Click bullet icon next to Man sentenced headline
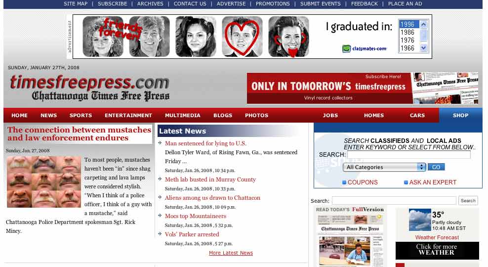 (x=160, y=143)
